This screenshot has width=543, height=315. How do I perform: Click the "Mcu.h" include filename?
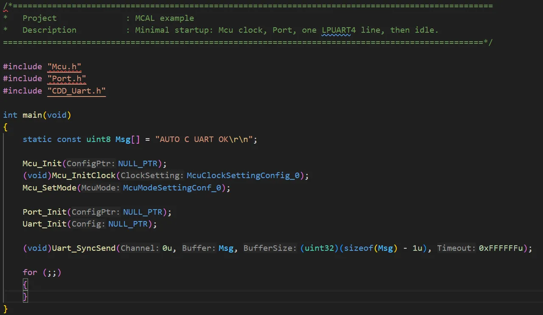pyautogui.click(x=64, y=67)
